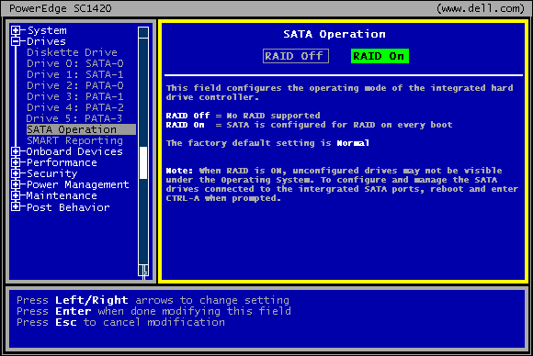
Task: Expand the Onboard Devices node
Action: 16,151
